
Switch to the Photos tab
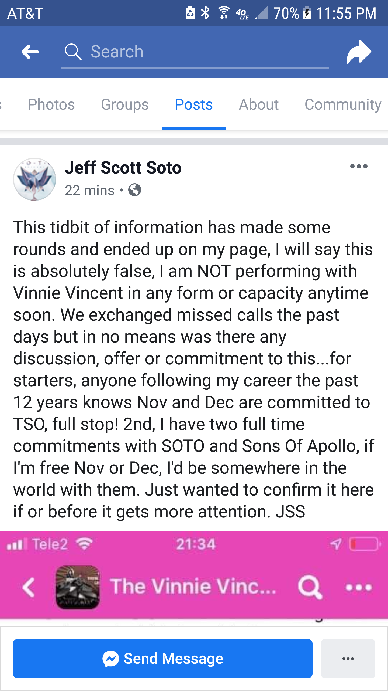pyautogui.click(x=51, y=104)
